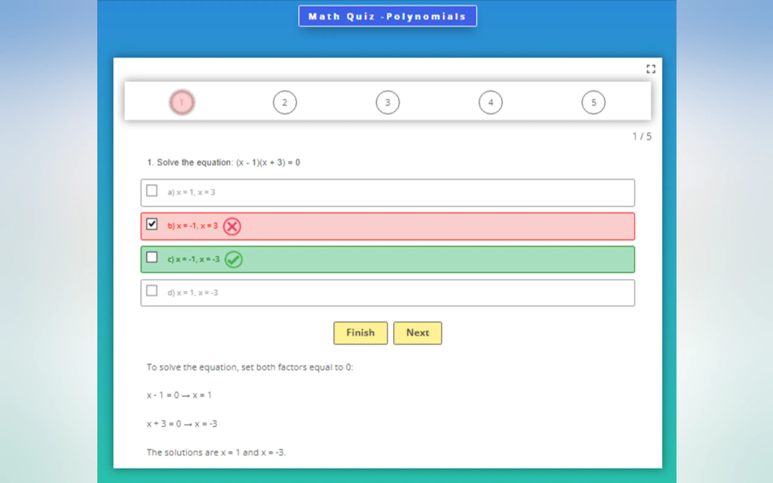Select answer row d) x = 1, x = -3
This screenshot has width=773, height=483.
coord(387,293)
